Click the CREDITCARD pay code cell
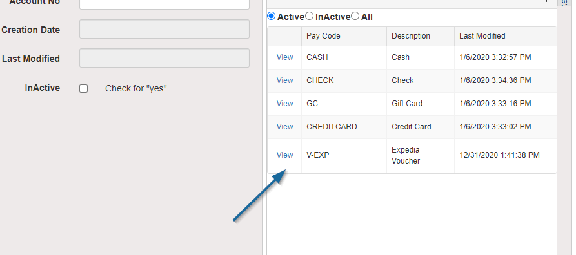This screenshot has height=255, width=576. pos(344,127)
